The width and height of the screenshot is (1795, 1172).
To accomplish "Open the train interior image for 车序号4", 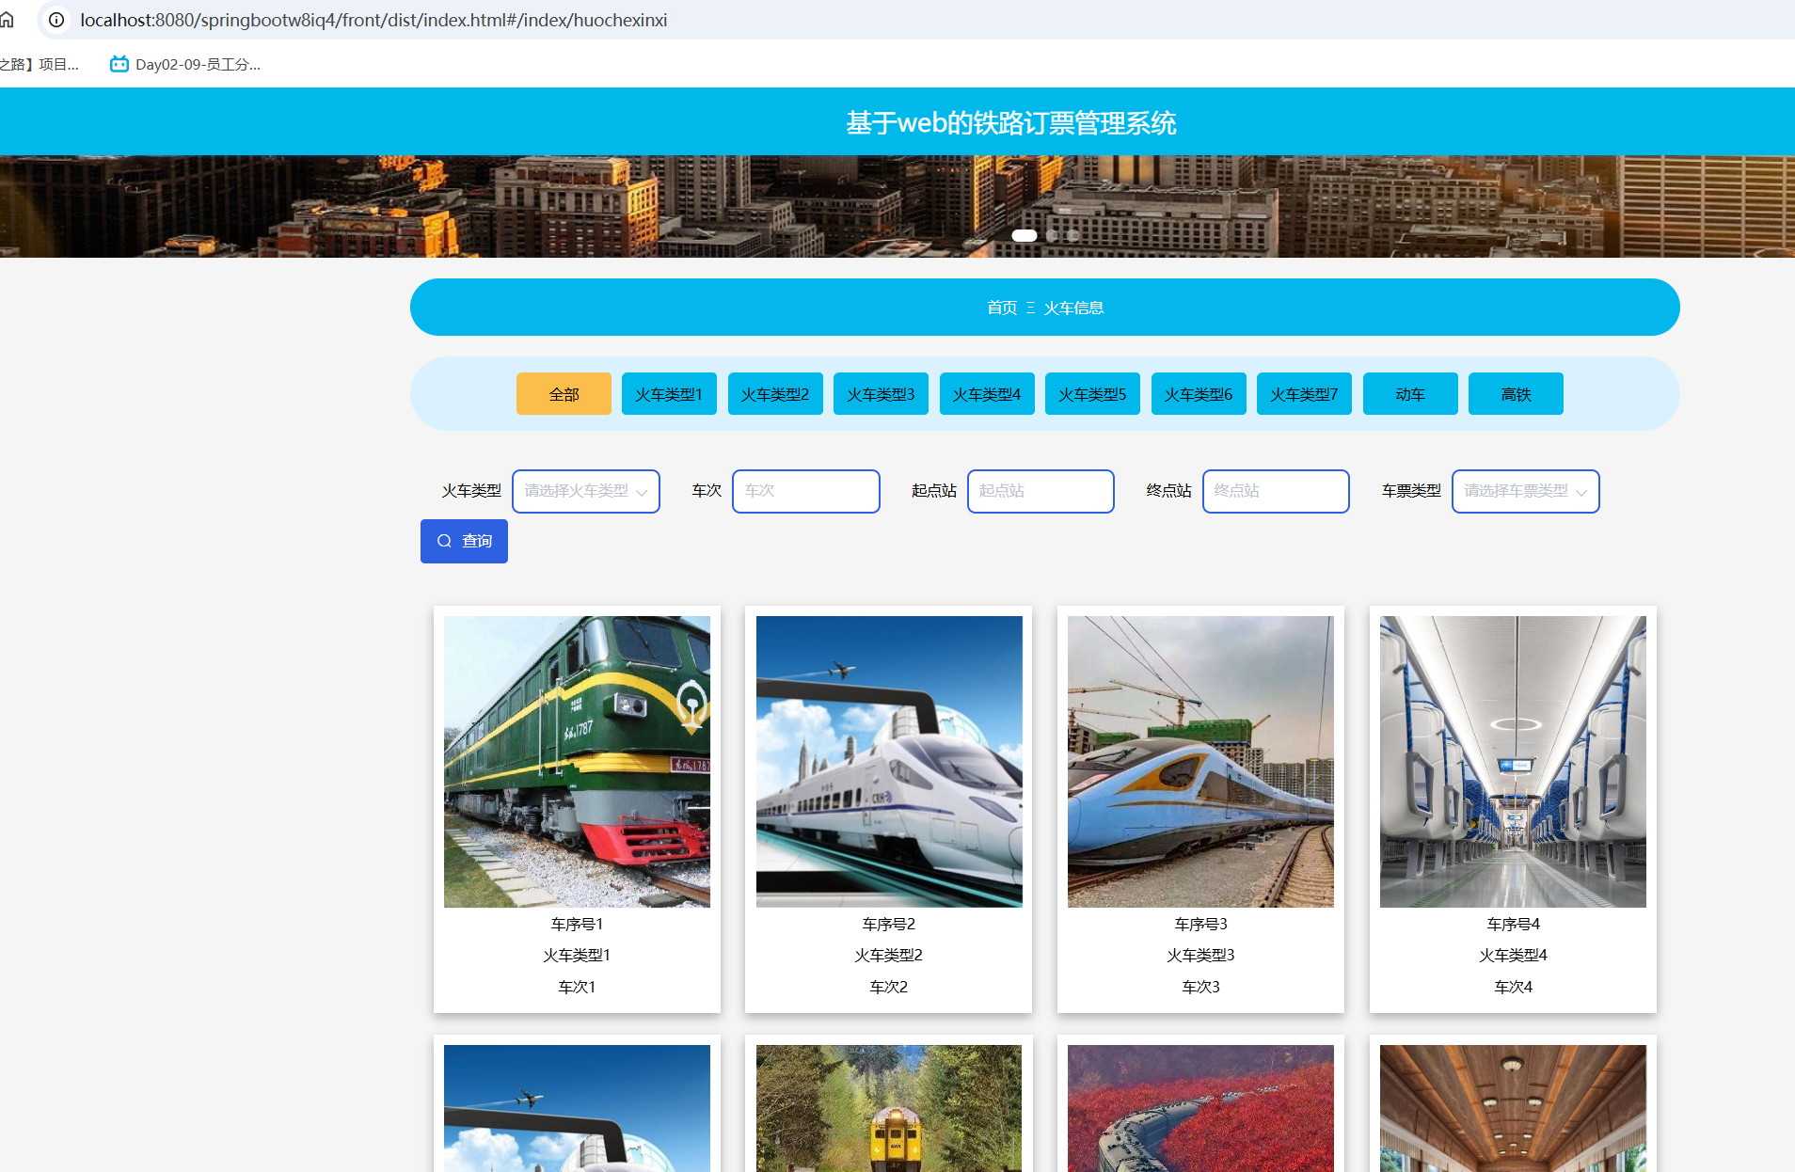I will (1513, 761).
